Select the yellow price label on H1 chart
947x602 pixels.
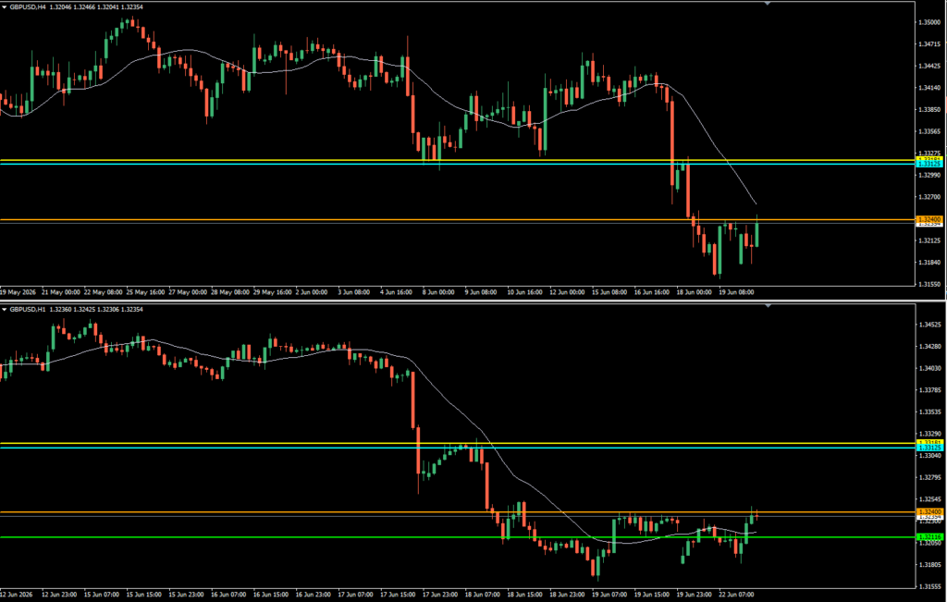click(929, 443)
